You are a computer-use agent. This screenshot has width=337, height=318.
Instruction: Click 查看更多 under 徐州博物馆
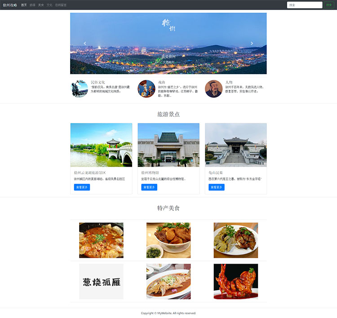tap(149, 187)
